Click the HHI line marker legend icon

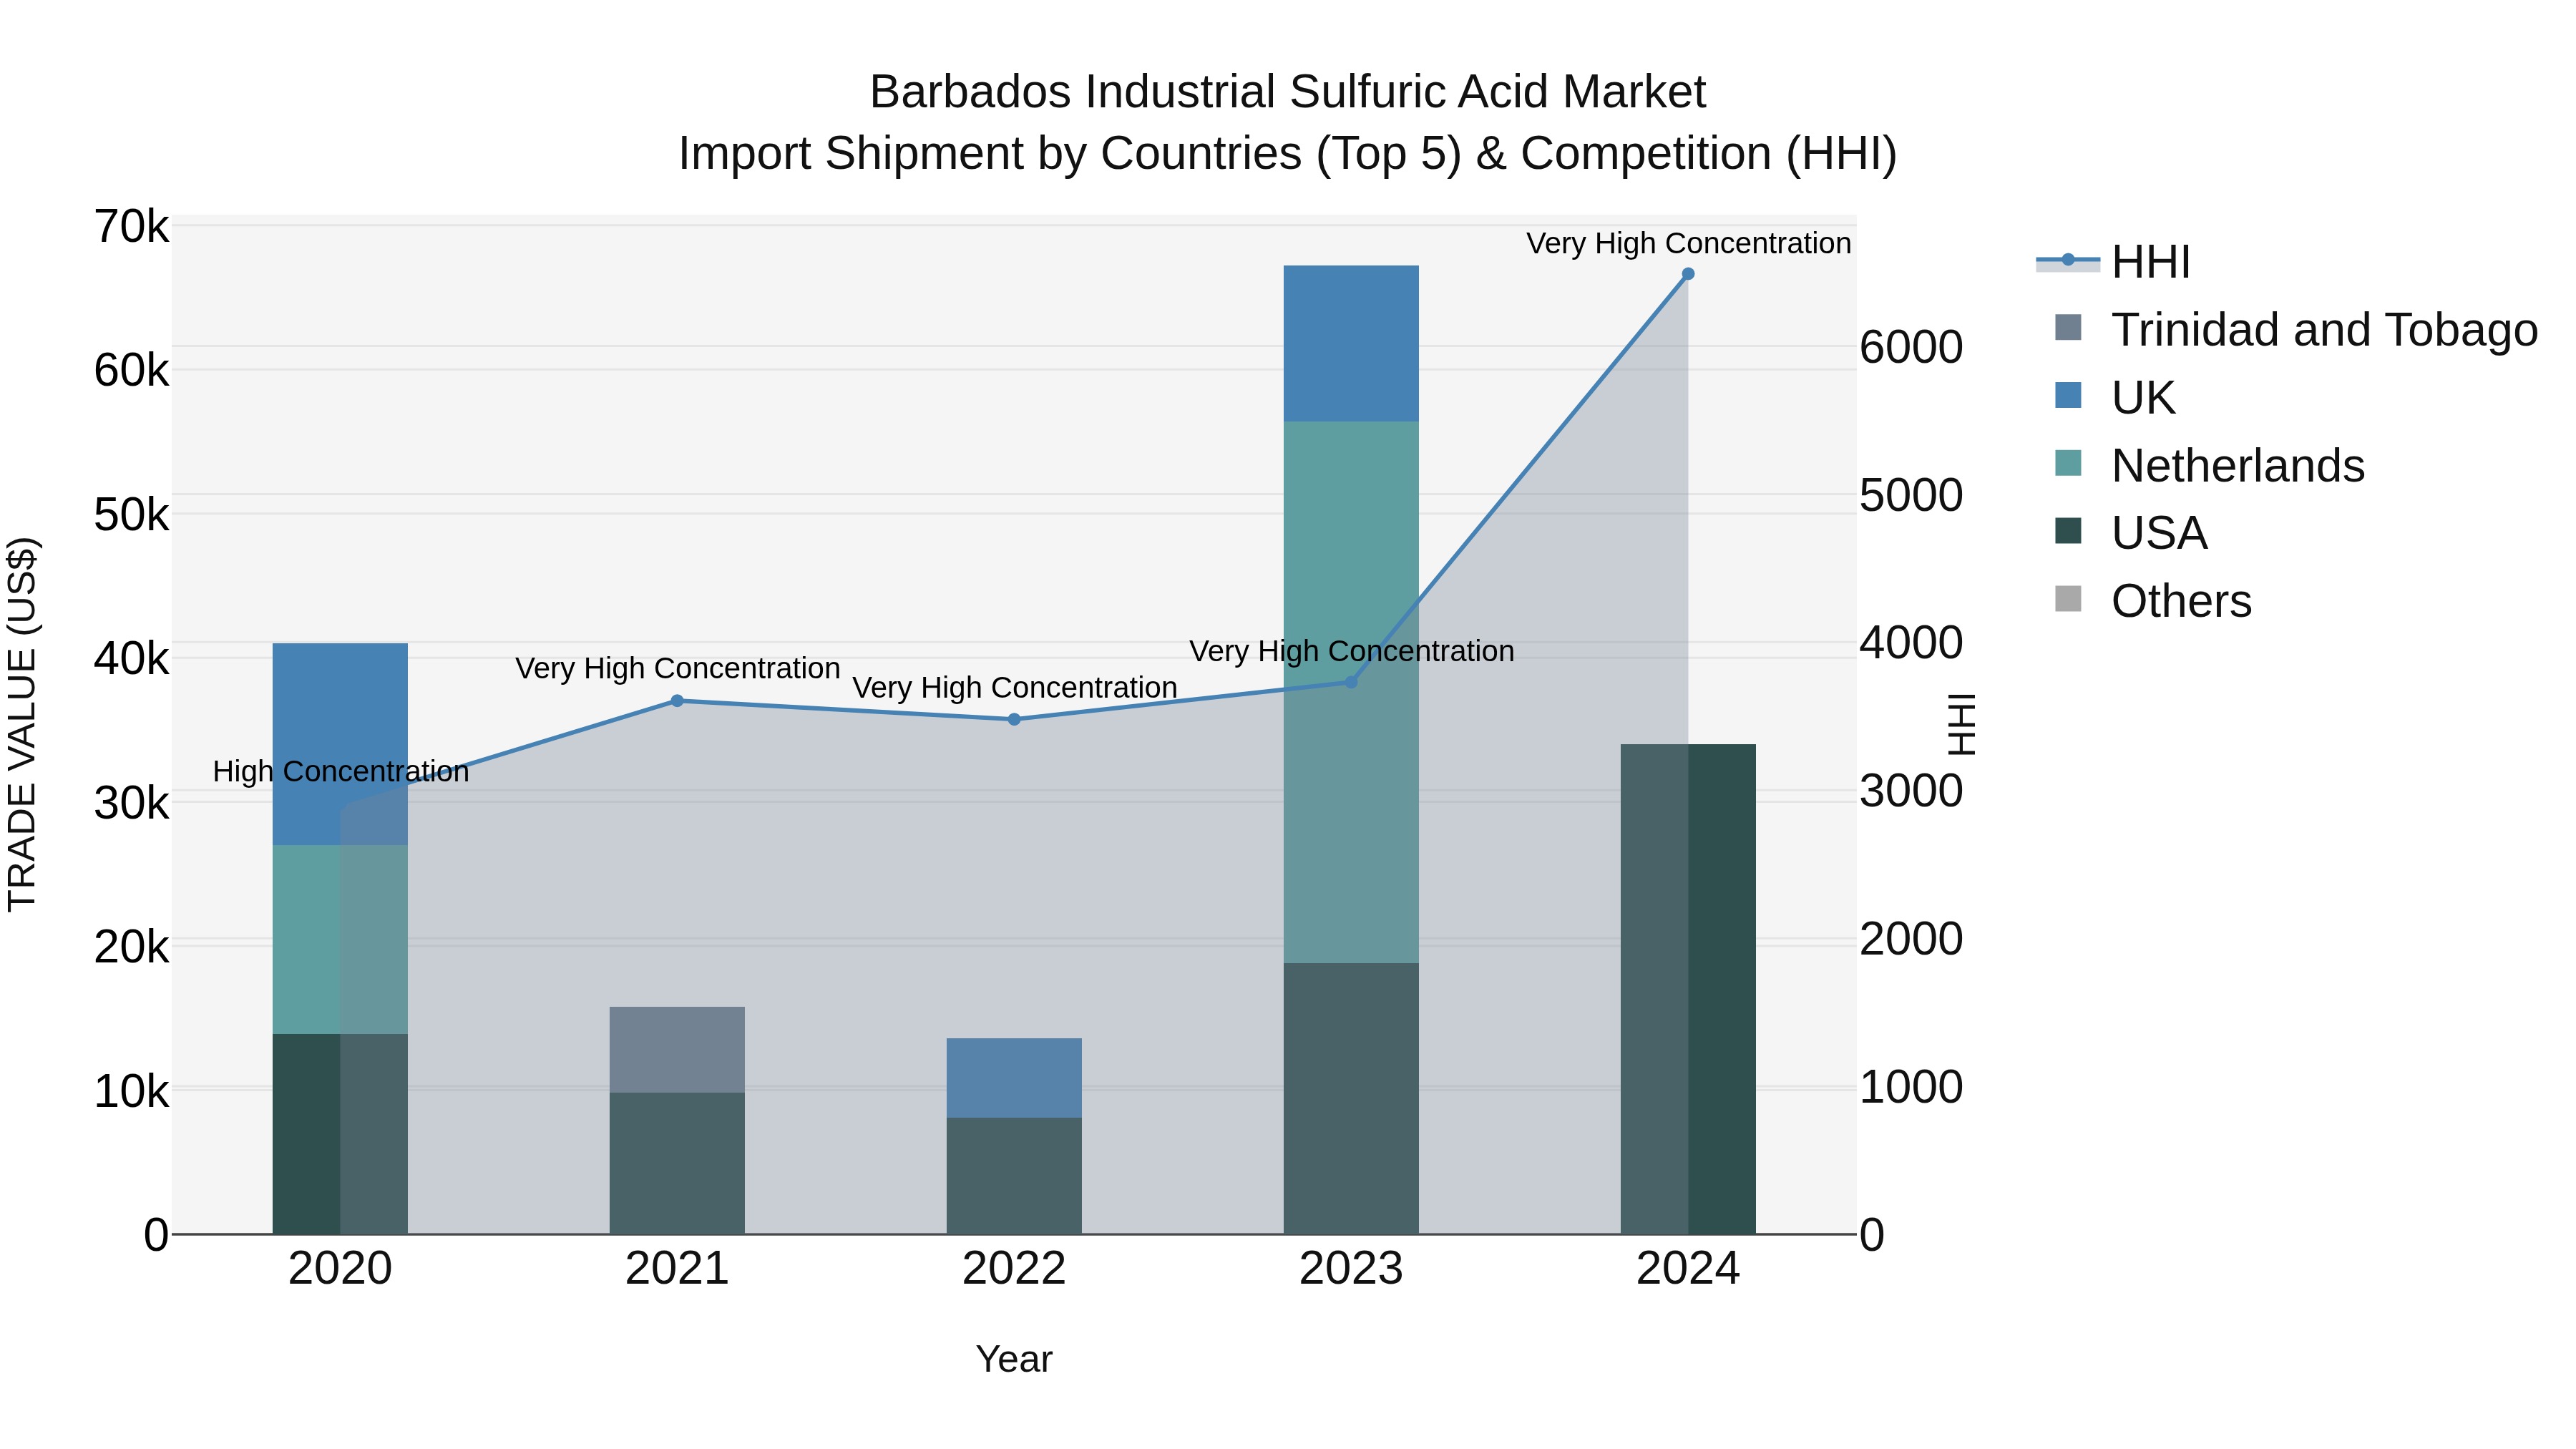pos(2068,261)
